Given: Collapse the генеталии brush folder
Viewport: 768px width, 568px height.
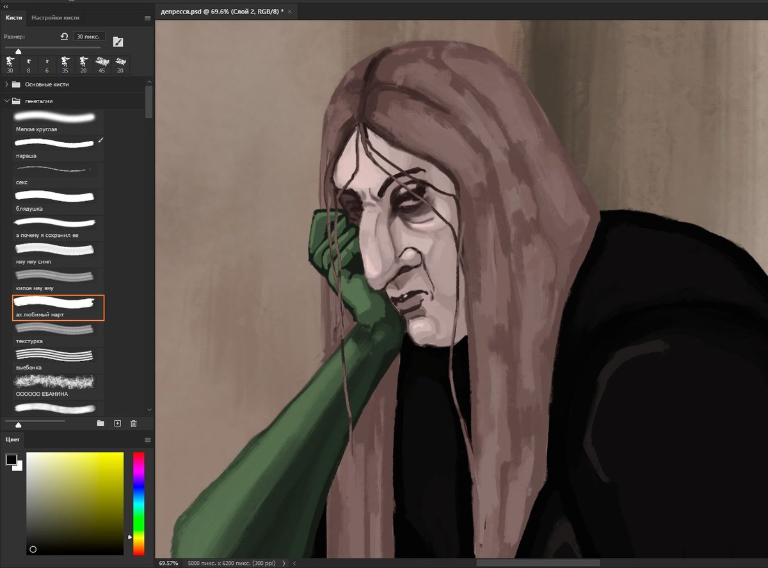Looking at the screenshot, I should pos(6,101).
